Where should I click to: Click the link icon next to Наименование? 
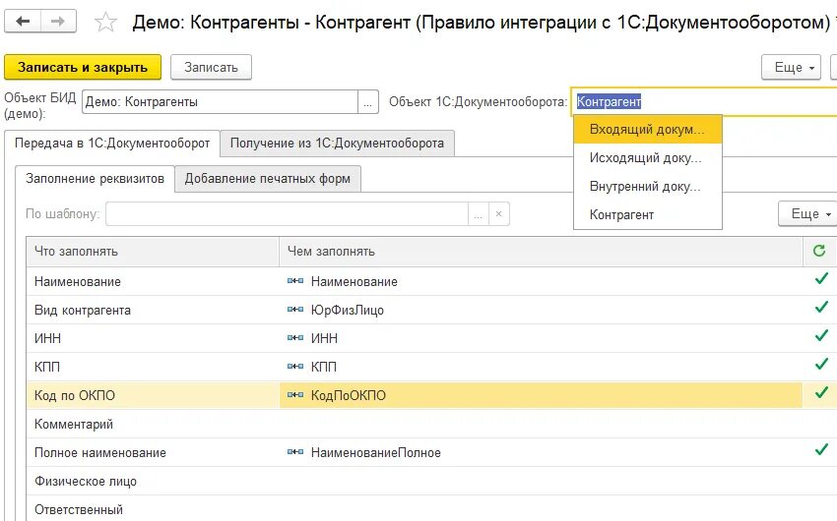tap(295, 281)
